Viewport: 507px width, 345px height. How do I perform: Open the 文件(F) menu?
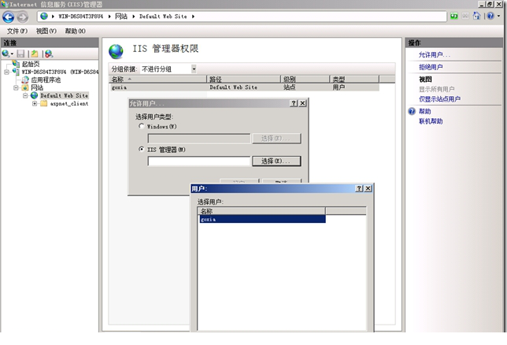(17, 31)
